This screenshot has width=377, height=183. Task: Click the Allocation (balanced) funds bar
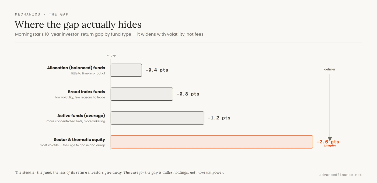coord(126,70)
